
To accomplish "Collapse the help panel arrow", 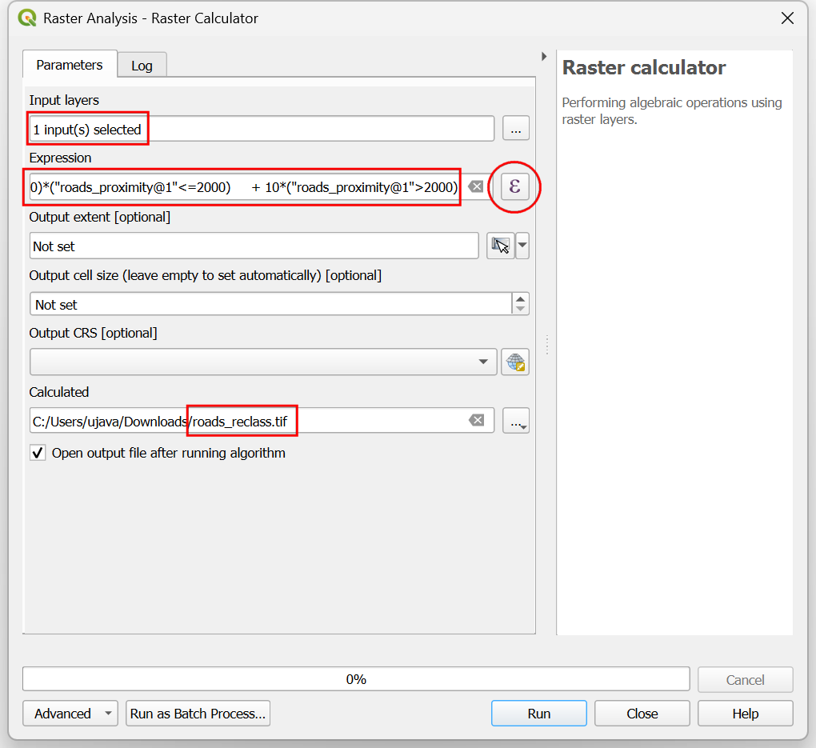I will [544, 57].
